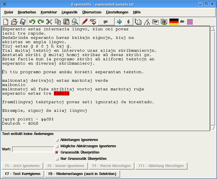Toggle Mögliche Abkürzungen Ignorieren checkbox
The image size is (217, 179).
pyautogui.click(x=57, y=146)
